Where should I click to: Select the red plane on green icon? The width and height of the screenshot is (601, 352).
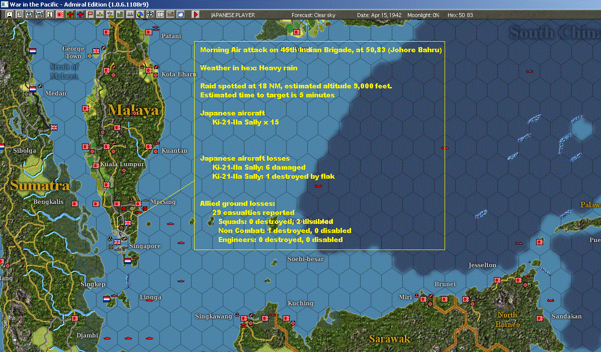70,15
